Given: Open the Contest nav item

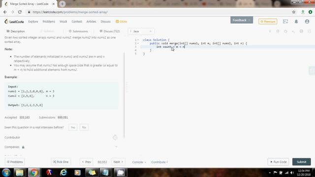Looking at the screenshot, I should [77, 22].
